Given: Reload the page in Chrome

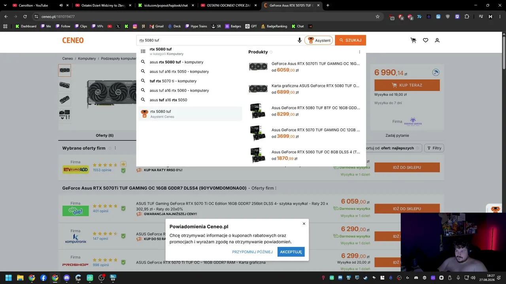Looking at the screenshot, I should 25,17.
